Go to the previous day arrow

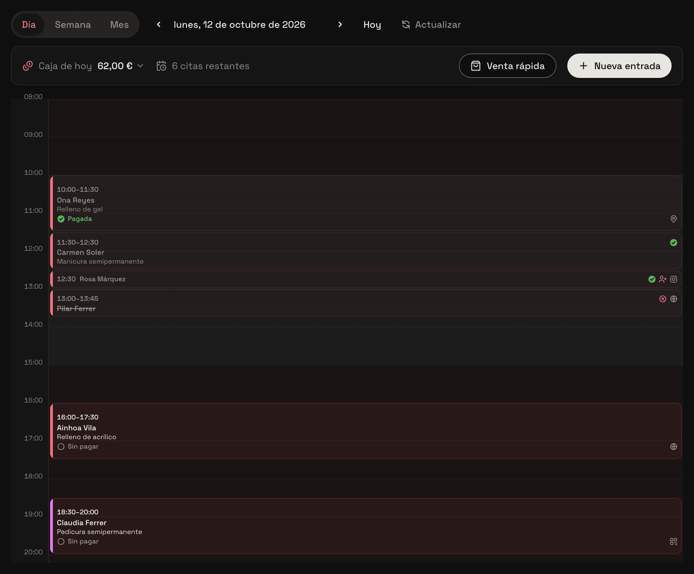point(159,25)
